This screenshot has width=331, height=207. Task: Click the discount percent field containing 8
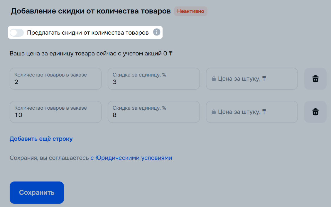(153, 112)
